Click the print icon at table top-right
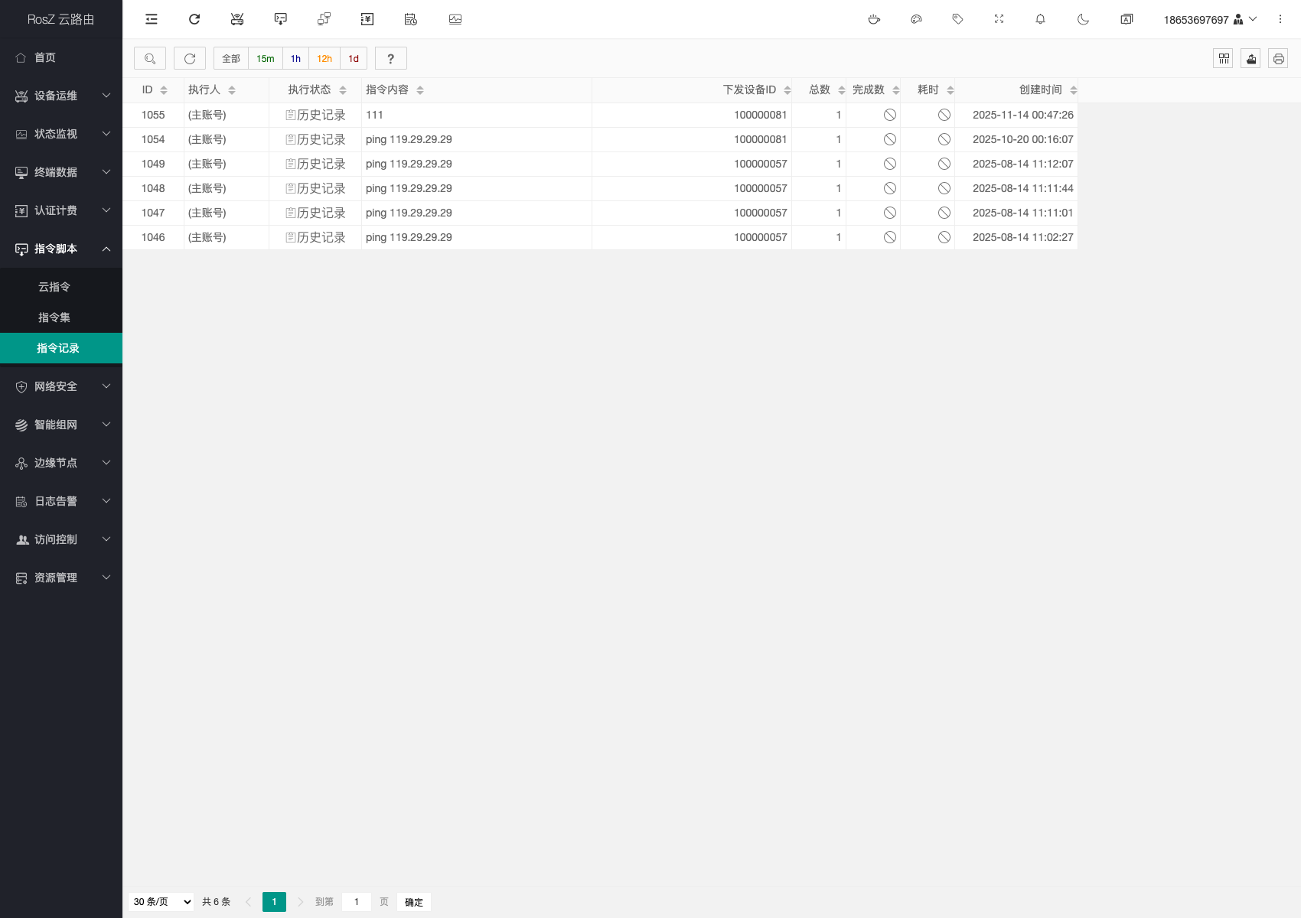This screenshot has height=918, width=1301. [1278, 59]
